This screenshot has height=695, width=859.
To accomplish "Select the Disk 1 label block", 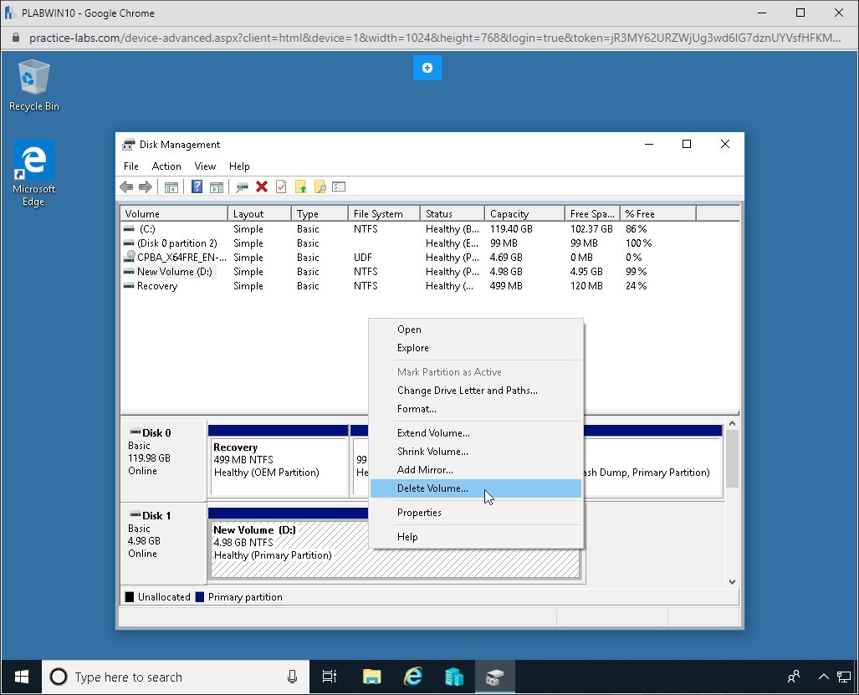I will 163,544.
